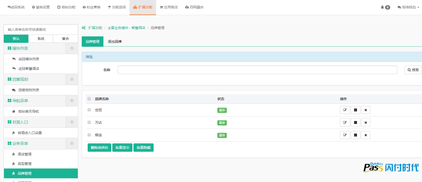The width and height of the screenshot is (422, 182).
Task: Collapse the 导航菜单 section with its chevron
Action: click(72, 100)
